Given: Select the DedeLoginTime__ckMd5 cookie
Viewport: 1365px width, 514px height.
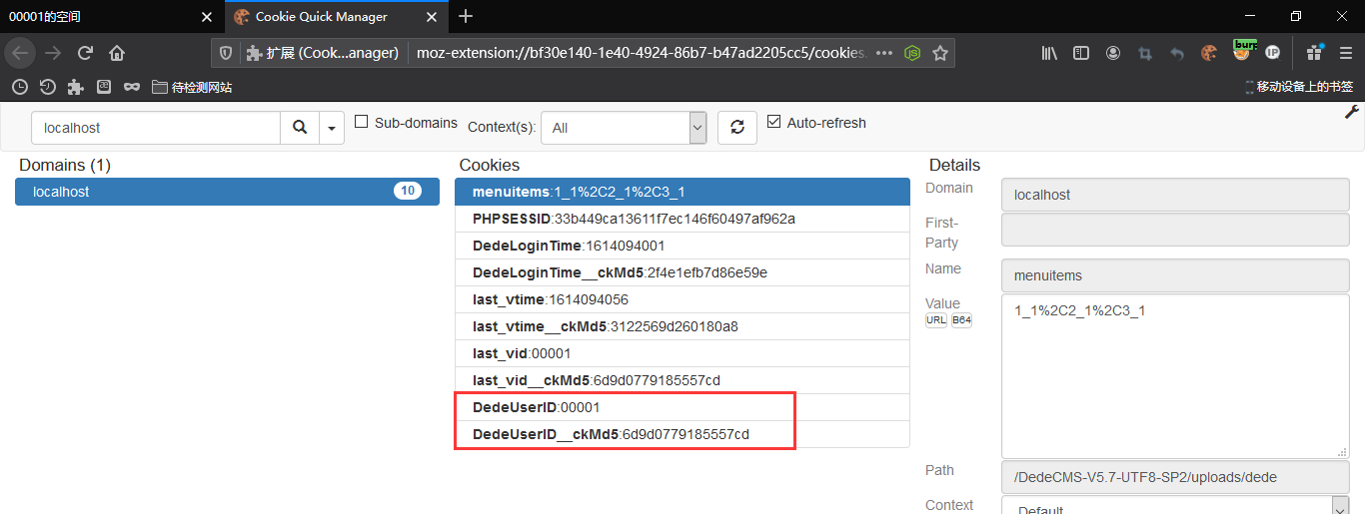Looking at the screenshot, I should point(682,272).
